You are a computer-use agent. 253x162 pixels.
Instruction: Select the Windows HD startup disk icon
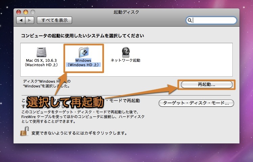(x=84, y=52)
